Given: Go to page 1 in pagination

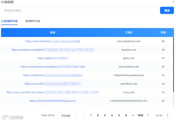Looking at the screenshot, I should click(x=91, y=115).
